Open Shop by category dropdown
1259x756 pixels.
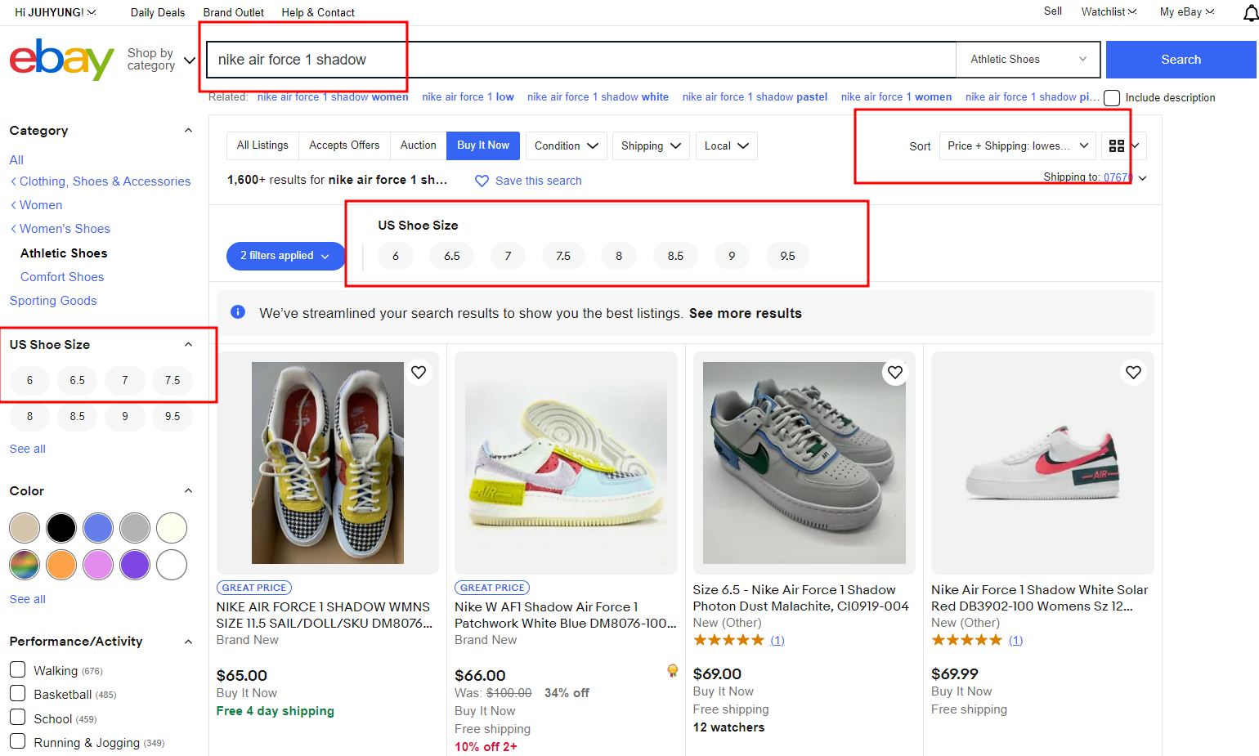[x=161, y=60]
